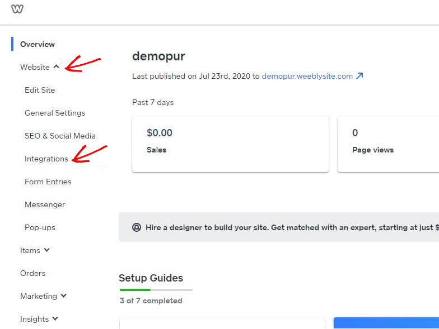View Form Entries

click(48, 182)
